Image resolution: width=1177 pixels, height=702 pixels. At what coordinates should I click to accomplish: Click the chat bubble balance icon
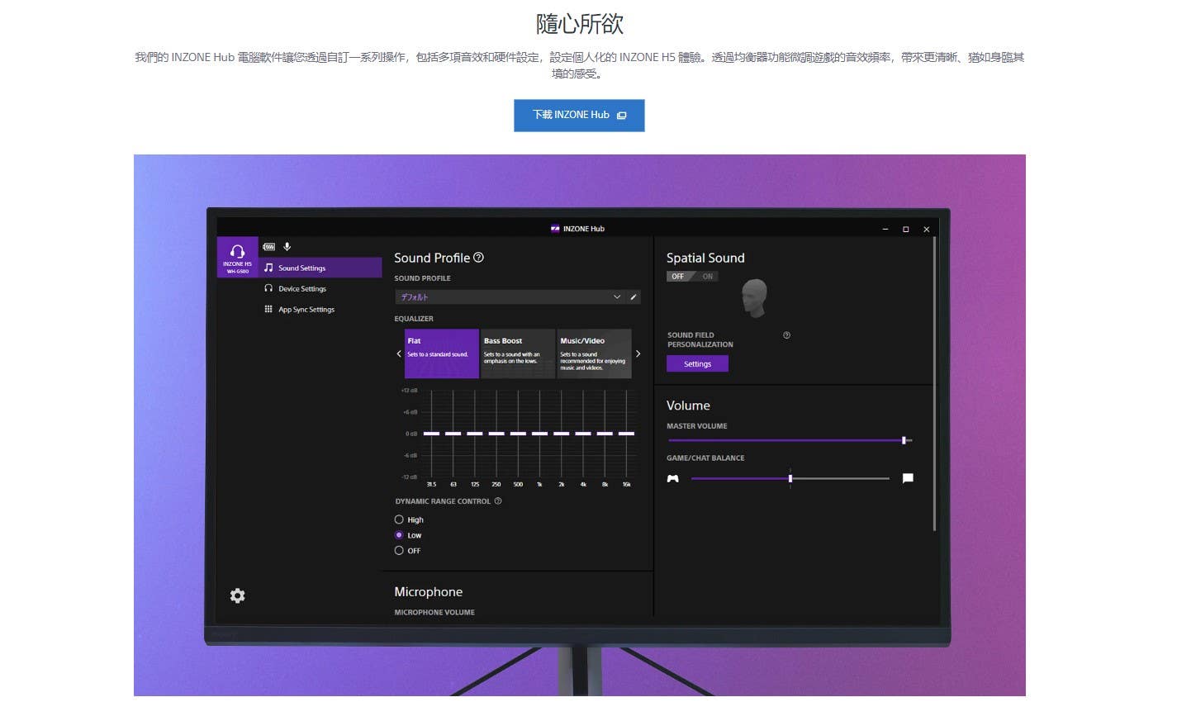point(908,478)
